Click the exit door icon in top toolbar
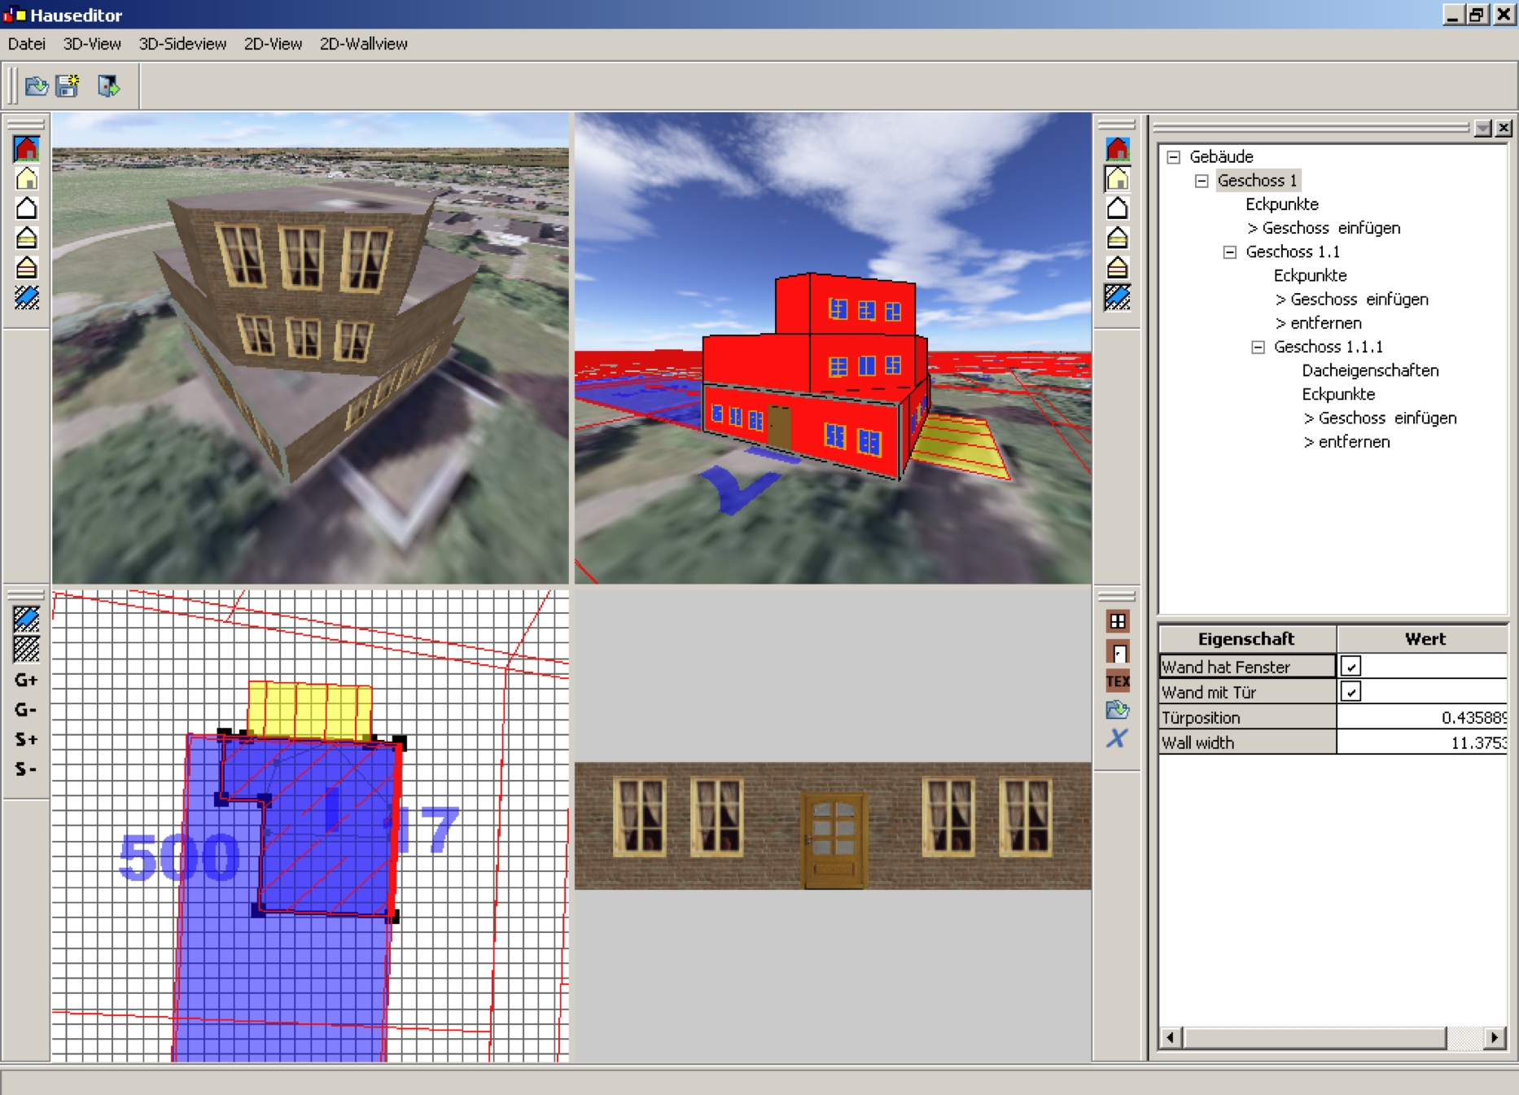The width and height of the screenshot is (1519, 1095). pos(107,85)
